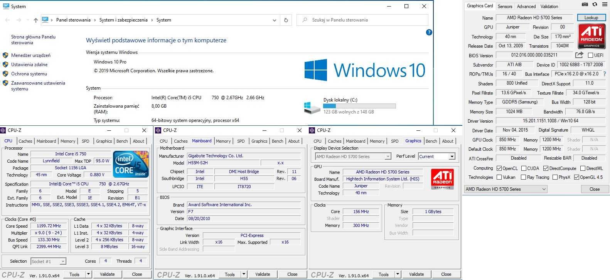Image resolution: width=610 pixels, height=280 pixels.
Task: Click the ATI Radeon logo in CPU-Z Graphics
Action: [442, 179]
